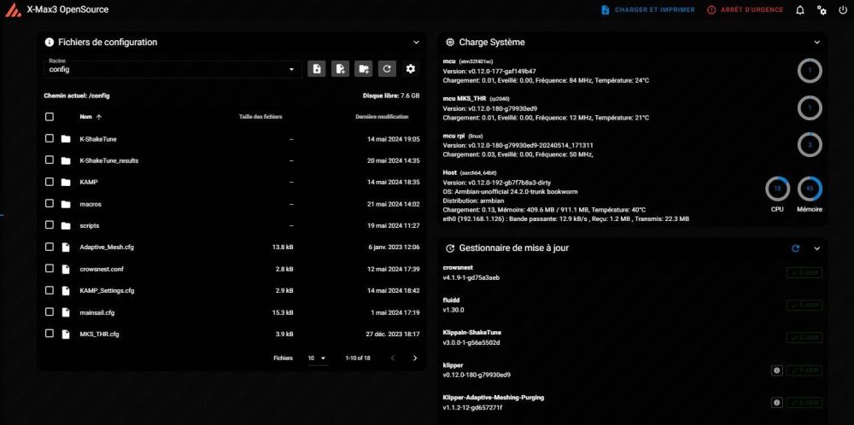Collapse the Fichiers de configuration panel
The image size is (854, 425).
coord(416,42)
